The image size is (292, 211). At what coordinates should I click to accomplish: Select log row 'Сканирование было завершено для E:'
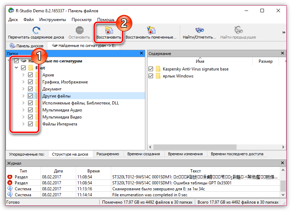click(143, 189)
